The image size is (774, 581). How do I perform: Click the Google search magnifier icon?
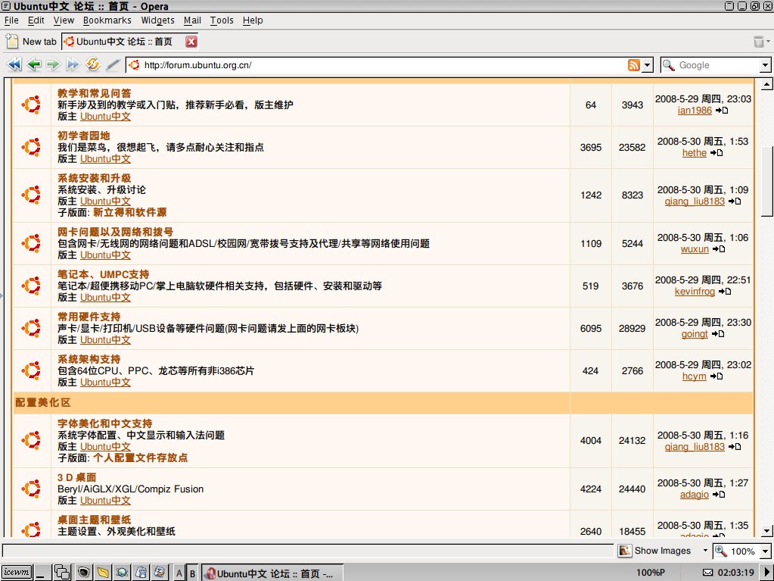coord(668,64)
